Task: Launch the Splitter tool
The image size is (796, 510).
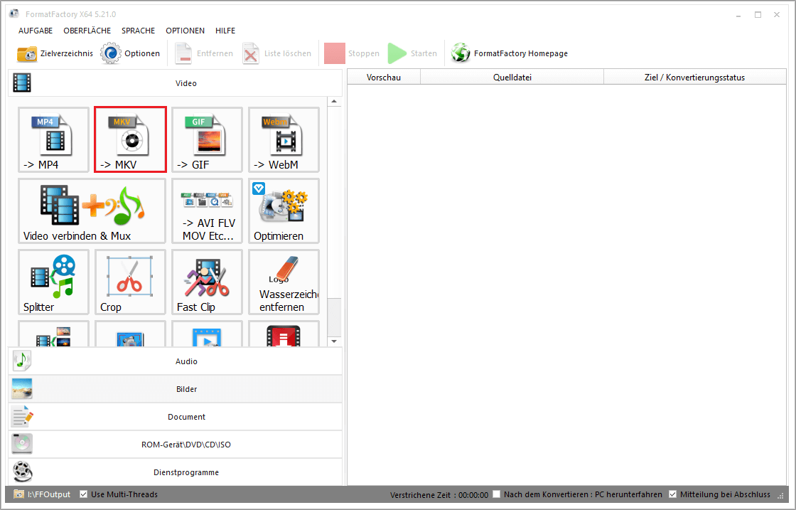Action: coord(53,282)
